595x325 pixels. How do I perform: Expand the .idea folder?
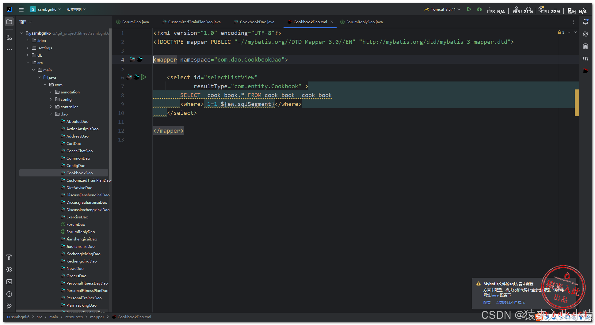click(28, 40)
